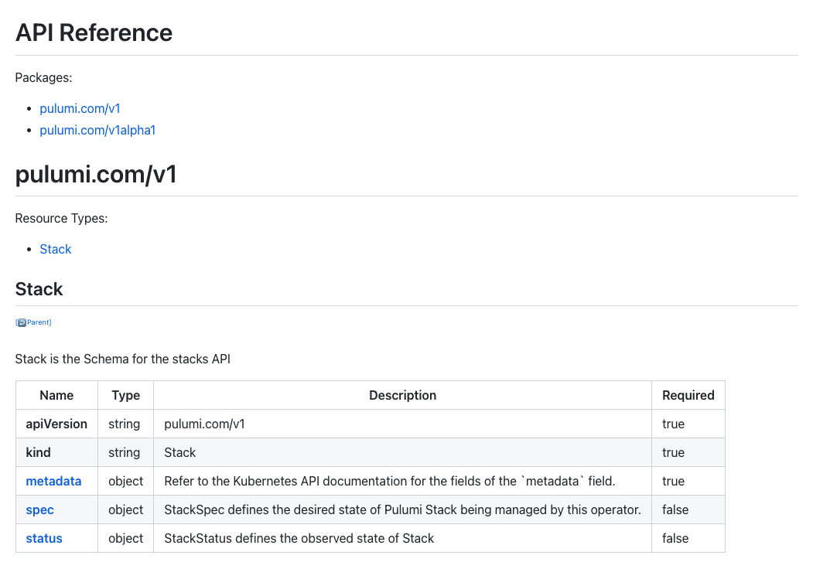Click the 'pulumi.com/v1' description in apiVersion row

[204, 424]
